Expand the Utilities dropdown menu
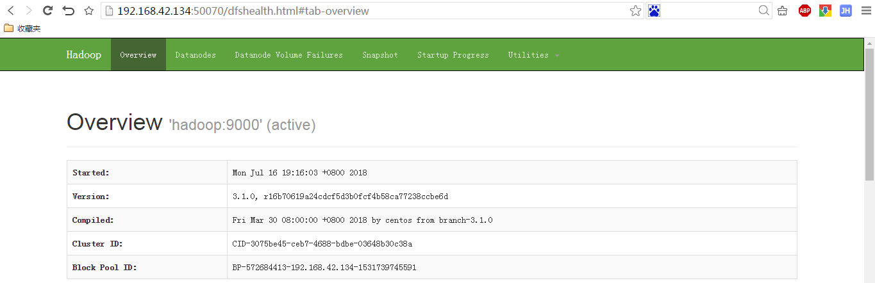The height and width of the screenshot is (283, 875). point(533,55)
